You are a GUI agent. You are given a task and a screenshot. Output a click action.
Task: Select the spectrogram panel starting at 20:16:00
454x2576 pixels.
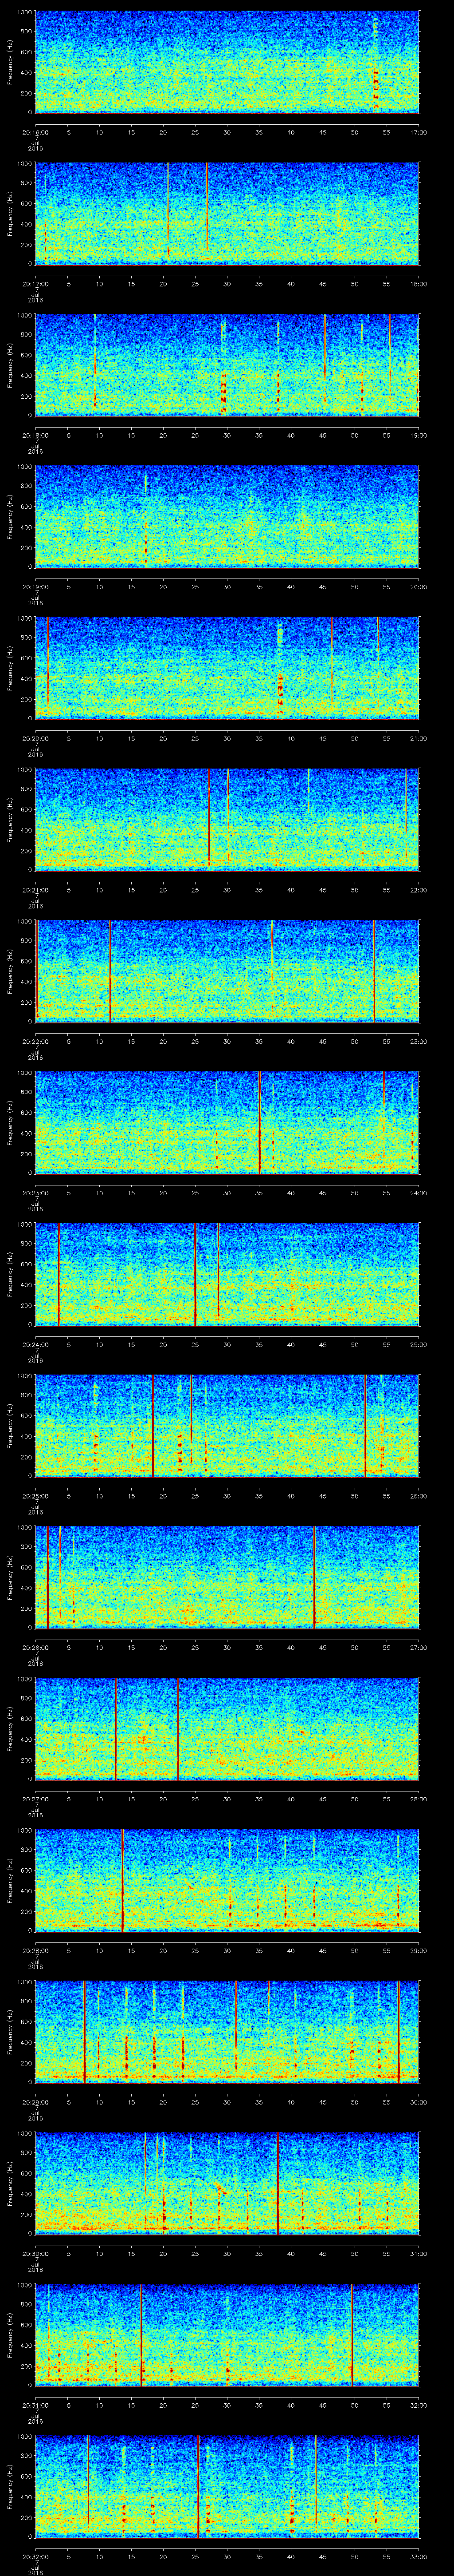tap(227, 62)
